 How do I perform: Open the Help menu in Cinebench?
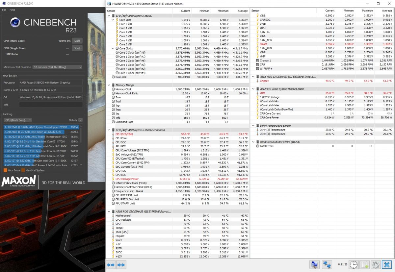12,10
